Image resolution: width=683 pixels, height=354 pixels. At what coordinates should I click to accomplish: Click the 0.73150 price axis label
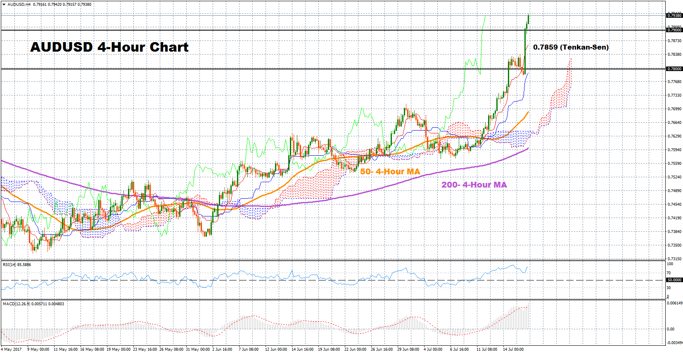(x=674, y=259)
